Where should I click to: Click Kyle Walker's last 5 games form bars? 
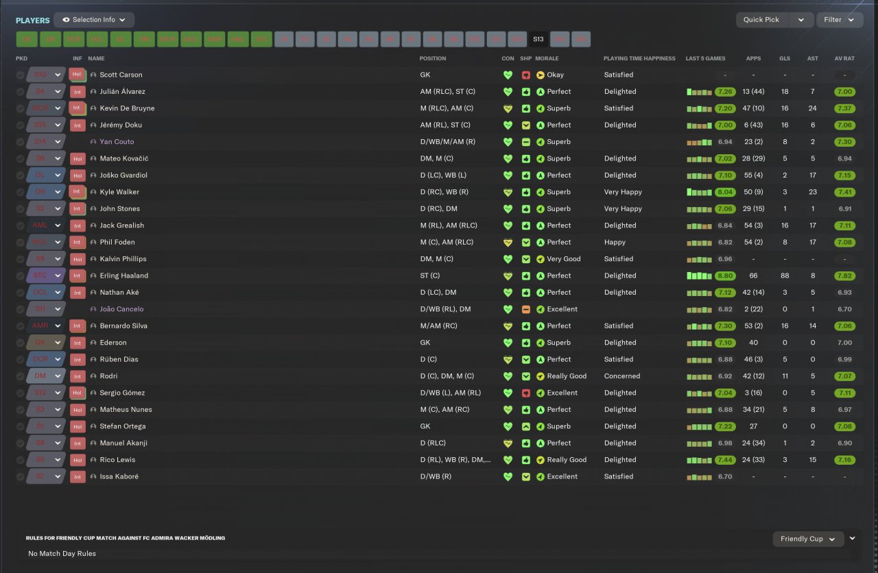(x=699, y=192)
